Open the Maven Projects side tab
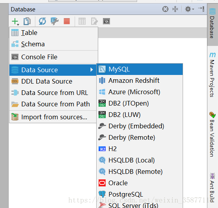The image size is (218, 208). 212,75
